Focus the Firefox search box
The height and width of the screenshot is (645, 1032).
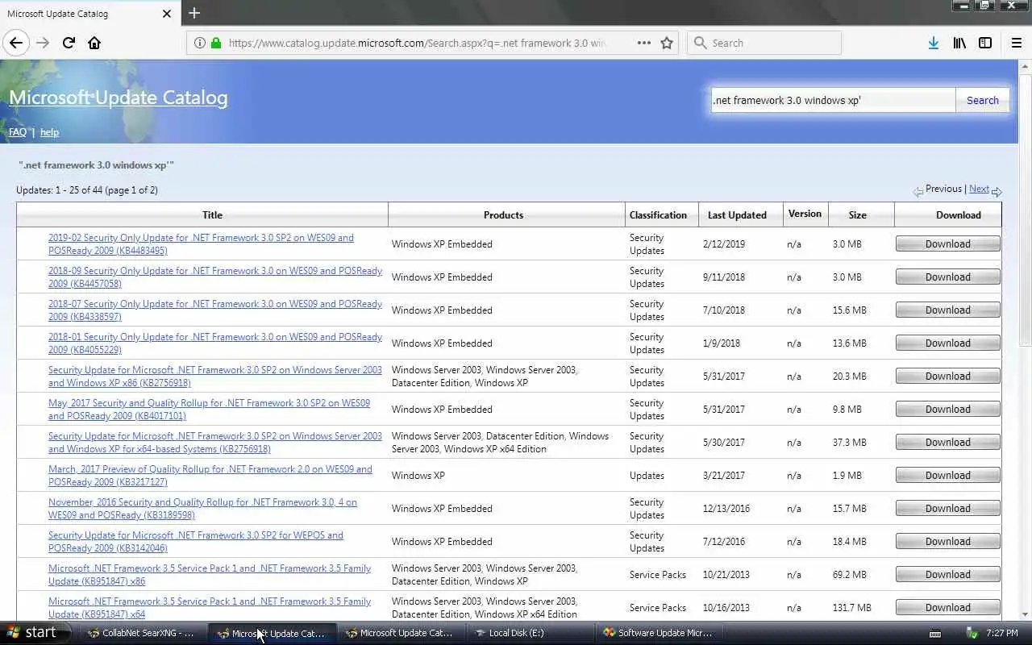pyautogui.click(x=764, y=43)
